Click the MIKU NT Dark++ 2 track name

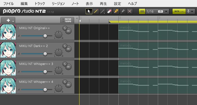(34, 46)
